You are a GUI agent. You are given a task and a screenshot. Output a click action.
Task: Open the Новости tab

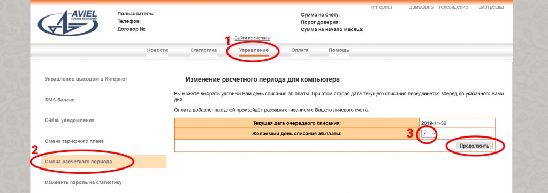tap(157, 50)
